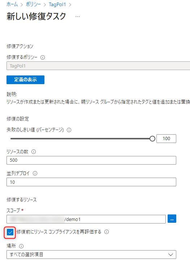This screenshot has width=190, height=265.
Task: Click info icon beside 並列デプロイ
Action: (35, 173)
